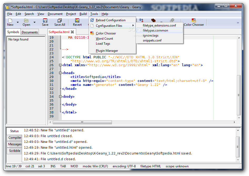
Task: Open the Help menu
Action: click(x=105, y=14)
